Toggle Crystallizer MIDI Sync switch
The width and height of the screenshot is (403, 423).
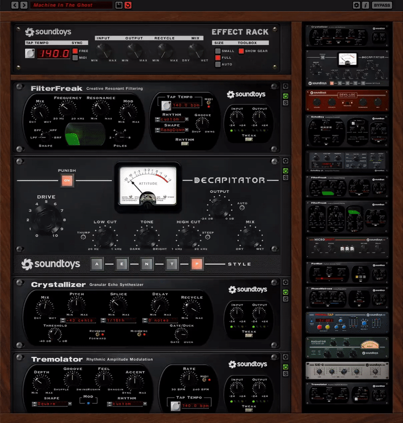(x=140, y=334)
